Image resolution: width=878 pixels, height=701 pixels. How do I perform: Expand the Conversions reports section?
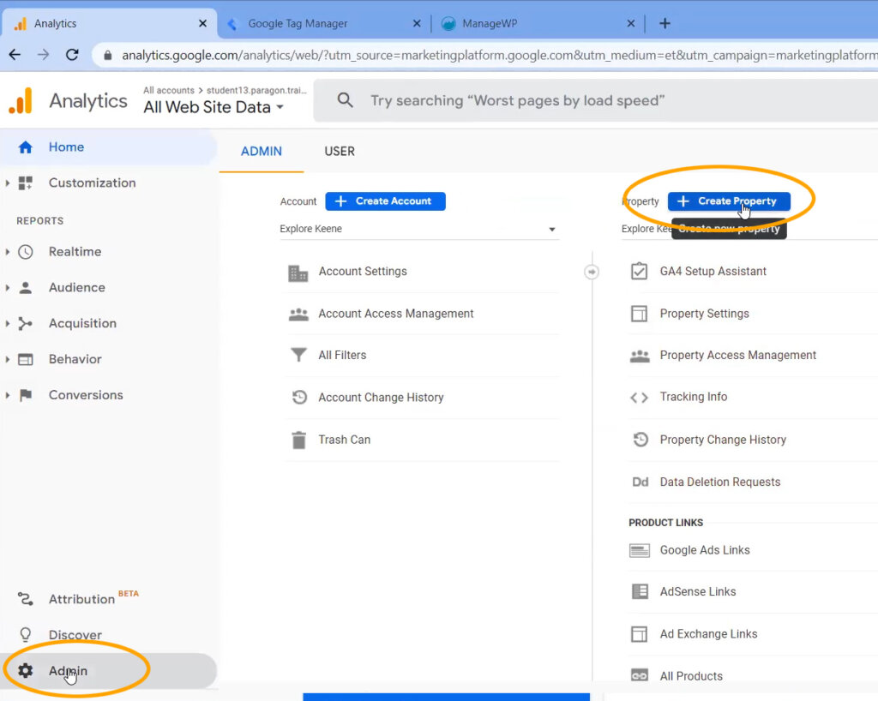[x=7, y=395]
